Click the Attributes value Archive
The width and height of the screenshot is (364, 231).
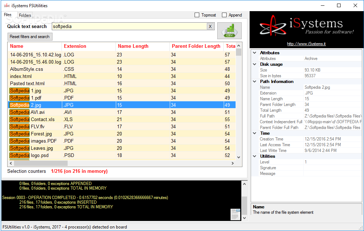click(311, 59)
